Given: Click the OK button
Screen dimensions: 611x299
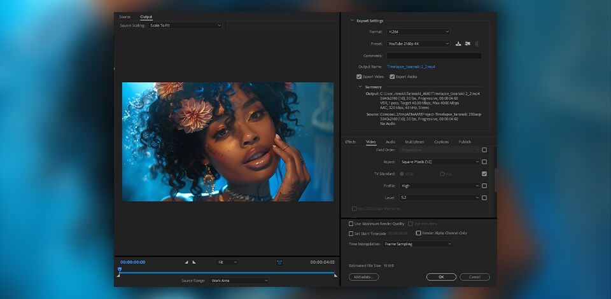Looking at the screenshot, I should 441,277.
